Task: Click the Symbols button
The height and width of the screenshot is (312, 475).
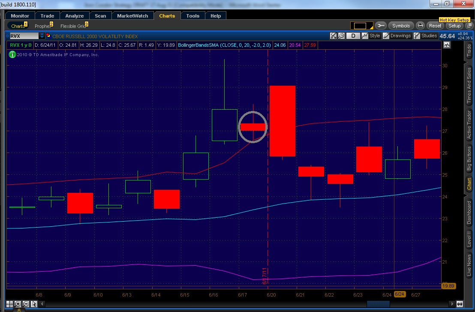Action: pos(401,26)
